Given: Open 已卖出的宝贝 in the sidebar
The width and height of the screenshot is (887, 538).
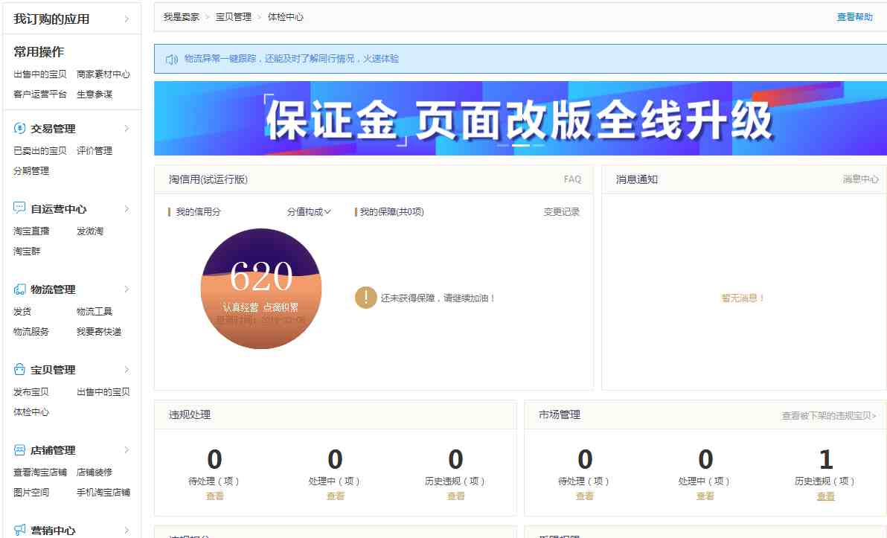Looking at the screenshot, I should 40,150.
